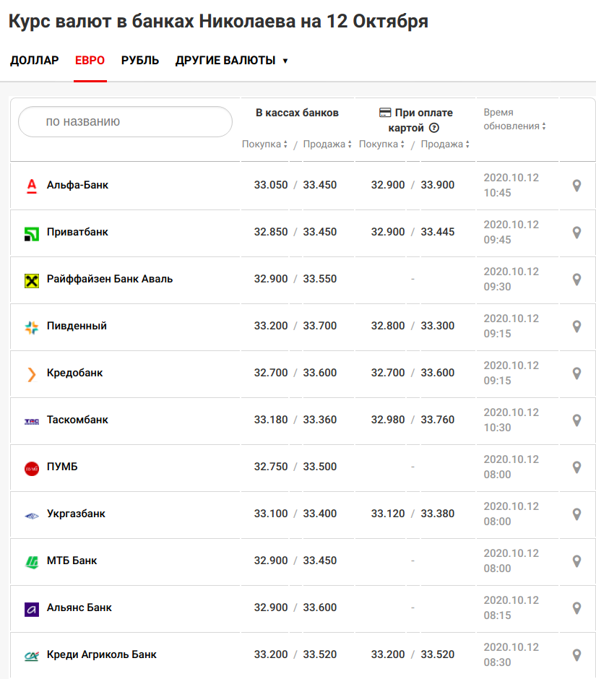Open map pin for Райффайзен Банк Аваль
Viewport: 596px width, 679px height.
(x=576, y=280)
